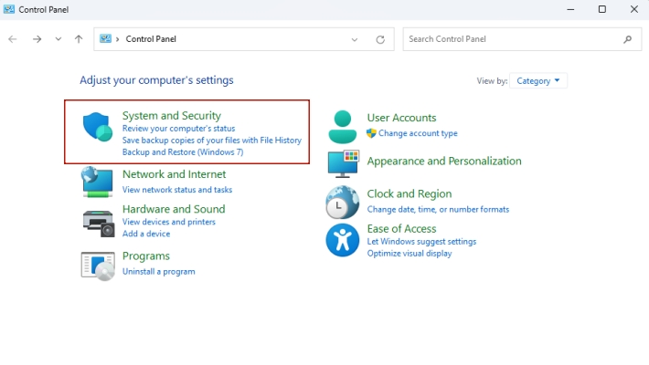Click the Appearance and Personalization monitor icon
Viewport: 649px width, 365px height.
click(343, 162)
